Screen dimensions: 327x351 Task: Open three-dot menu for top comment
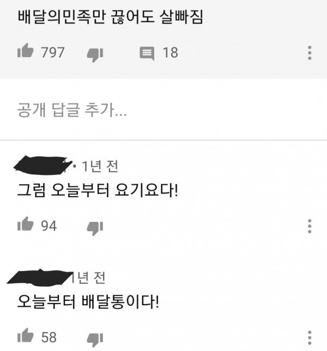(x=310, y=53)
